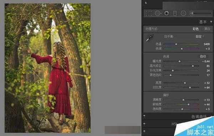Pick the radial filter tool

click(x=183, y=14)
